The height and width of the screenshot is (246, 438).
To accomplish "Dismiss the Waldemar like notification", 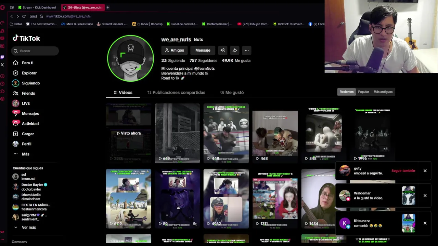I will 425,195.
